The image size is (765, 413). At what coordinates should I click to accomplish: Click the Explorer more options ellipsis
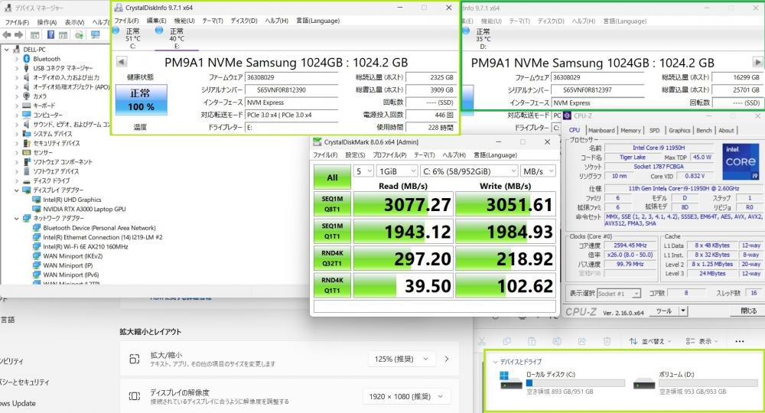point(739,341)
